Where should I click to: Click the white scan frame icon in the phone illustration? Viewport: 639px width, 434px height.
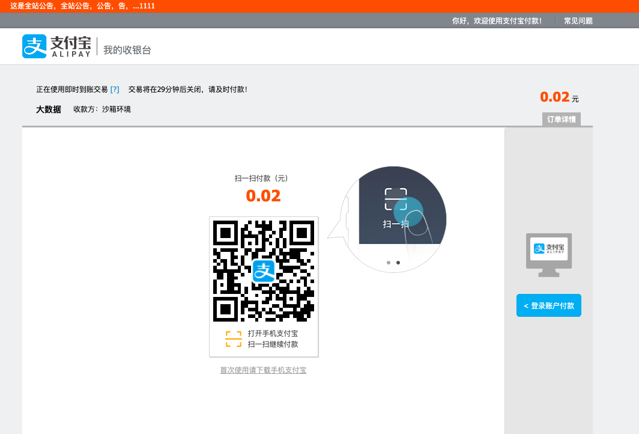(x=396, y=199)
